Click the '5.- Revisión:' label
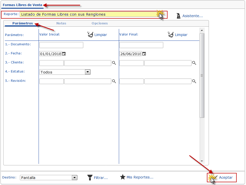The height and width of the screenshot is (185, 246). tap(15, 81)
